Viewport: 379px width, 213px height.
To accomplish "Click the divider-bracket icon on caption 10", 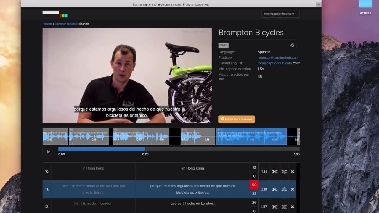I will (284, 172).
